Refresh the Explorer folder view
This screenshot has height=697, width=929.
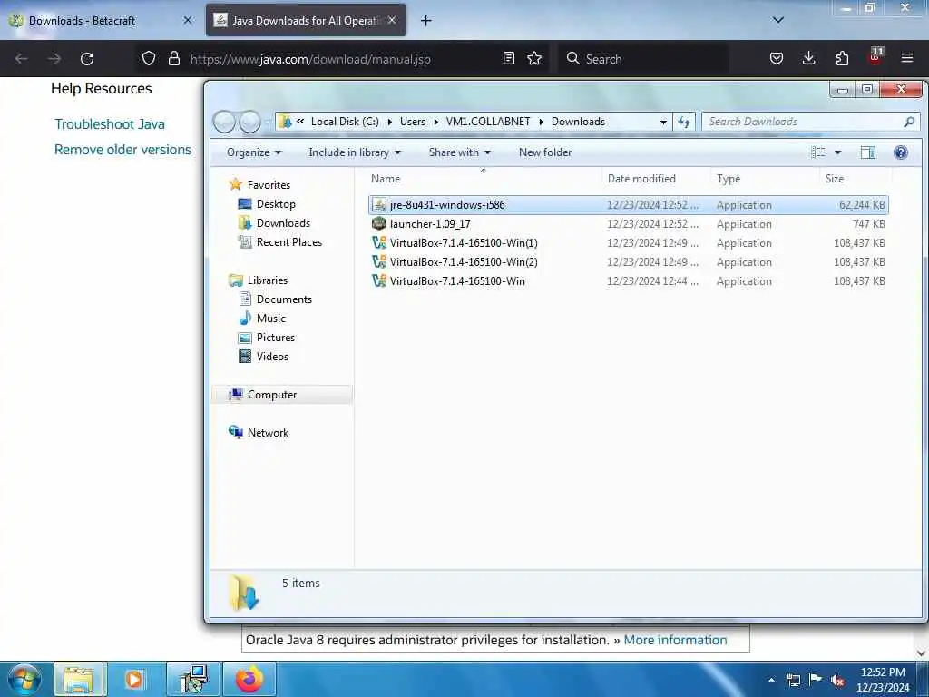coord(684,122)
